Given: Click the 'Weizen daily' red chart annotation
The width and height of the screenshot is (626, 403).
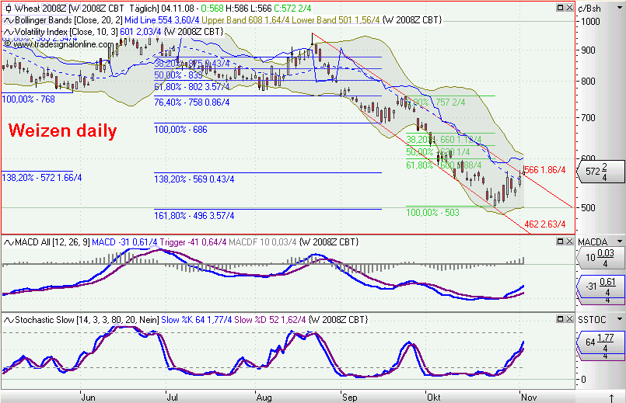Looking at the screenshot, I should point(63,130).
